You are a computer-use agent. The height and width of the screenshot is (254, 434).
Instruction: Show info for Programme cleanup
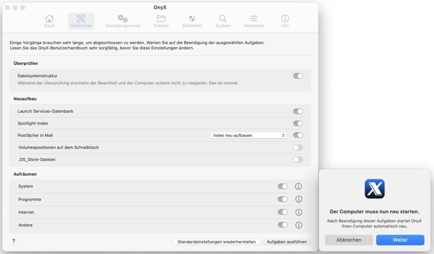pos(298,199)
